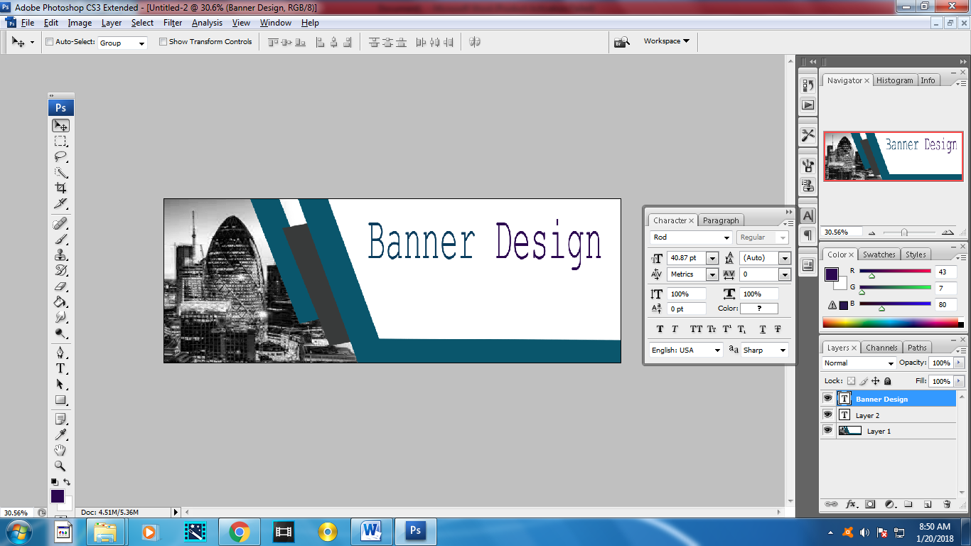
Task: Select the Zoom tool in toolbox
Action: click(x=60, y=466)
